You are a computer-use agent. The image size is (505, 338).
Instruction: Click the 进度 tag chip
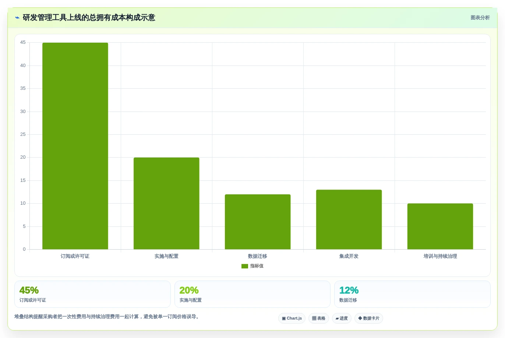[x=342, y=318]
